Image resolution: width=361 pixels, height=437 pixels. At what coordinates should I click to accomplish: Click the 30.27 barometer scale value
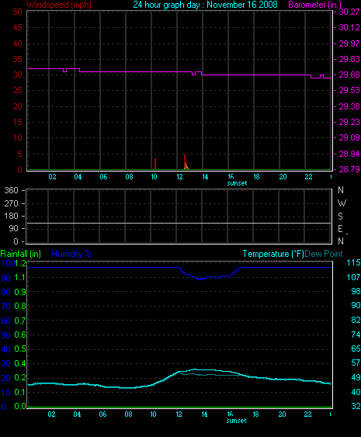pyautogui.click(x=349, y=12)
